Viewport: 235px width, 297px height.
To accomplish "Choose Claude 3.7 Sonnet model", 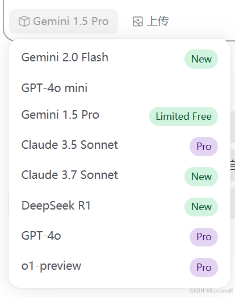I will click(x=120, y=175).
